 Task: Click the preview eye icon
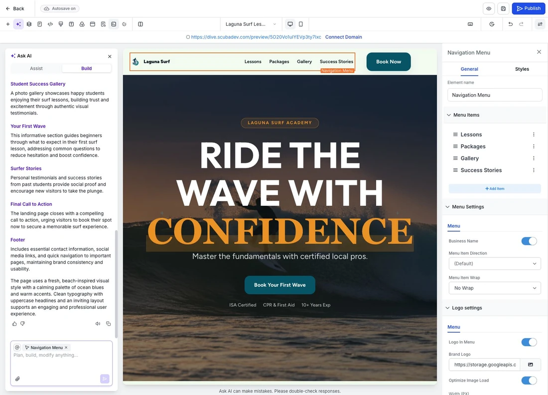tap(489, 8)
